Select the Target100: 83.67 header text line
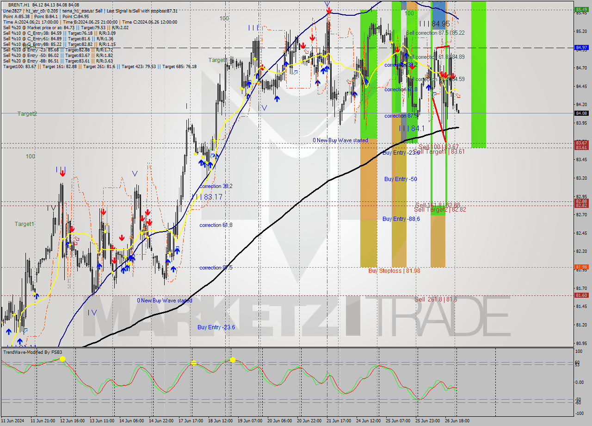Image resolution: width=592 pixels, height=426 pixels. click(x=100, y=67)
